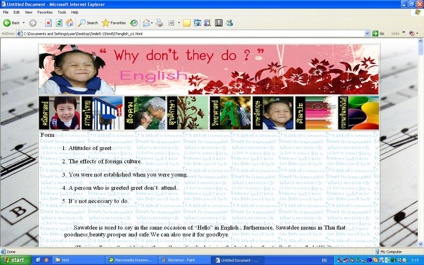Launch the Messenger people icon
Viewport: 424px width, 265px height.
click(229, 23)
